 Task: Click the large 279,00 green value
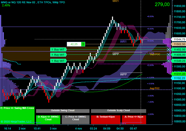pos(162,4)
